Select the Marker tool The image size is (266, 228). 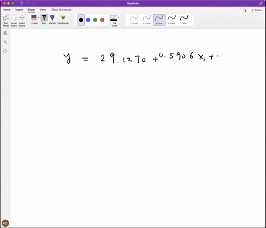52,19
